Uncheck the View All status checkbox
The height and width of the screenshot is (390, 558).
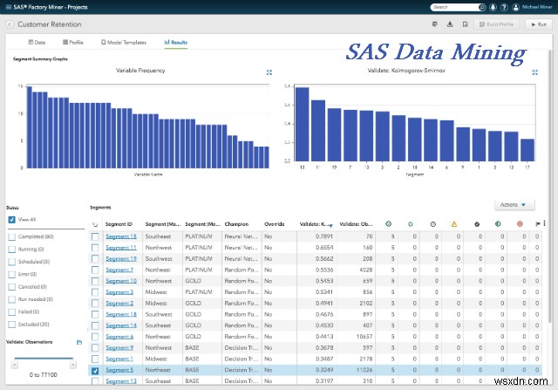pyautogui.click(x=11, y=221)
